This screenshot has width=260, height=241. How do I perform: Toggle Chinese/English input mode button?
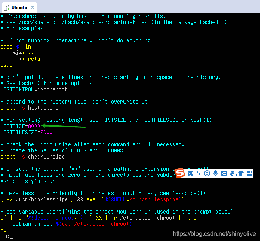tap(190, 174)
